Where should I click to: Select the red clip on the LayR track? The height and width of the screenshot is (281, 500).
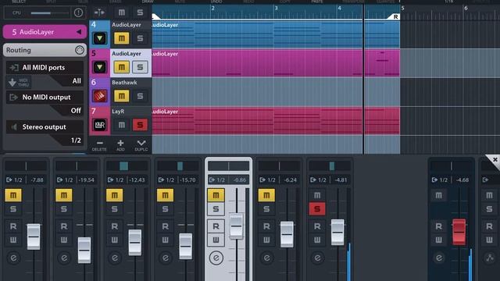point(276,121)
